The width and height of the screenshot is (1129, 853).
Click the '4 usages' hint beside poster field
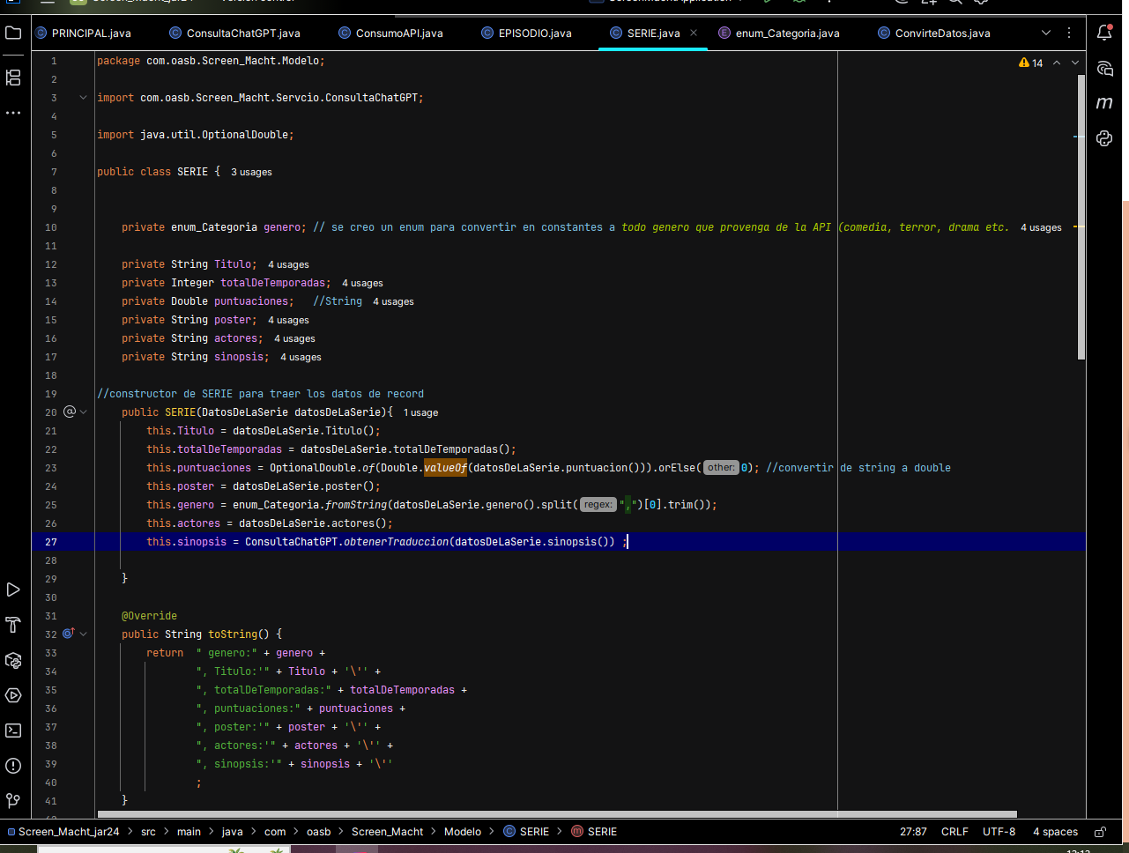click(x=288, y=320)
